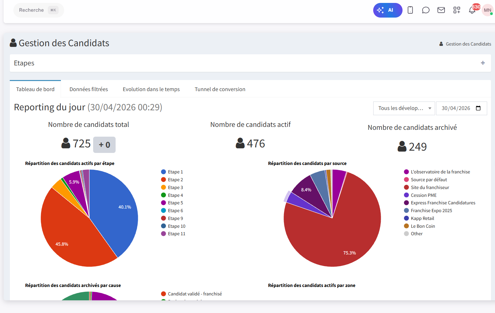495x313 pixels.
Task: Click the archived candidates count 249
Action: (418, 147)
